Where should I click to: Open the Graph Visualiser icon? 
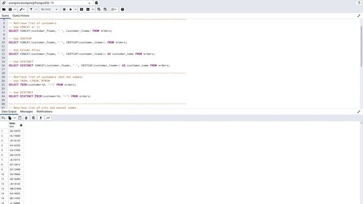pos(48,118)
